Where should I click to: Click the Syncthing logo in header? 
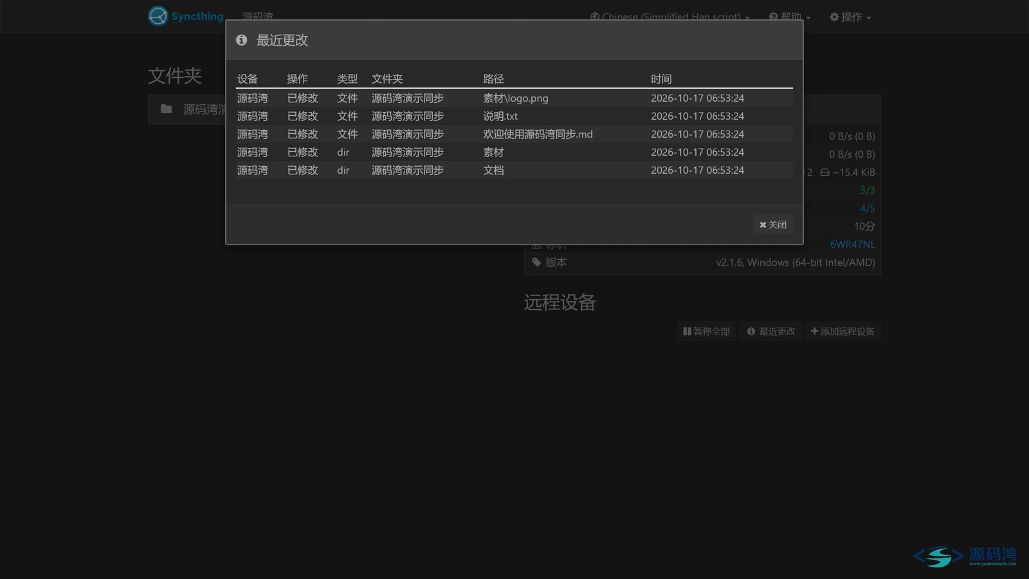[186, 16]
